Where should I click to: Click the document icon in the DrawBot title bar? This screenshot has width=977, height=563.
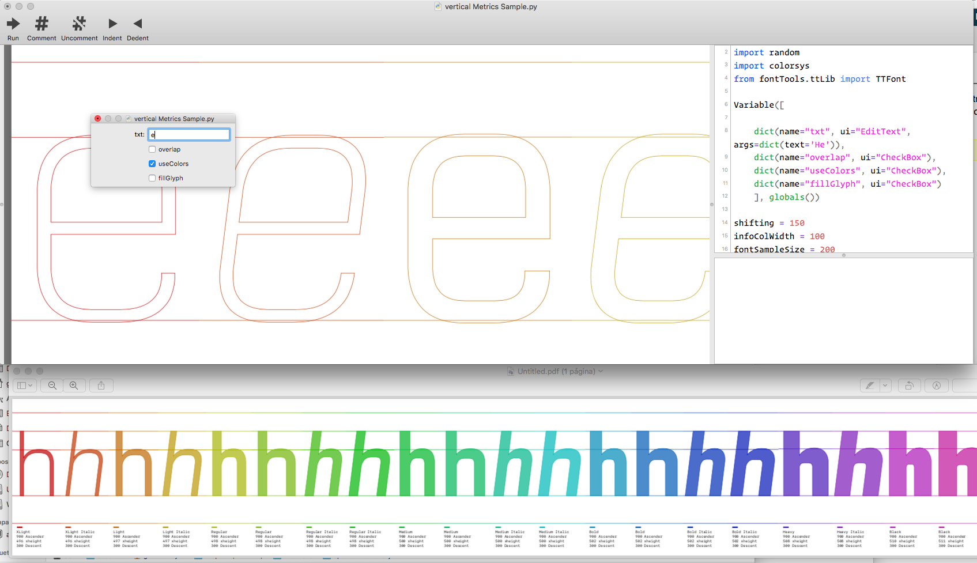coord(438,6)
